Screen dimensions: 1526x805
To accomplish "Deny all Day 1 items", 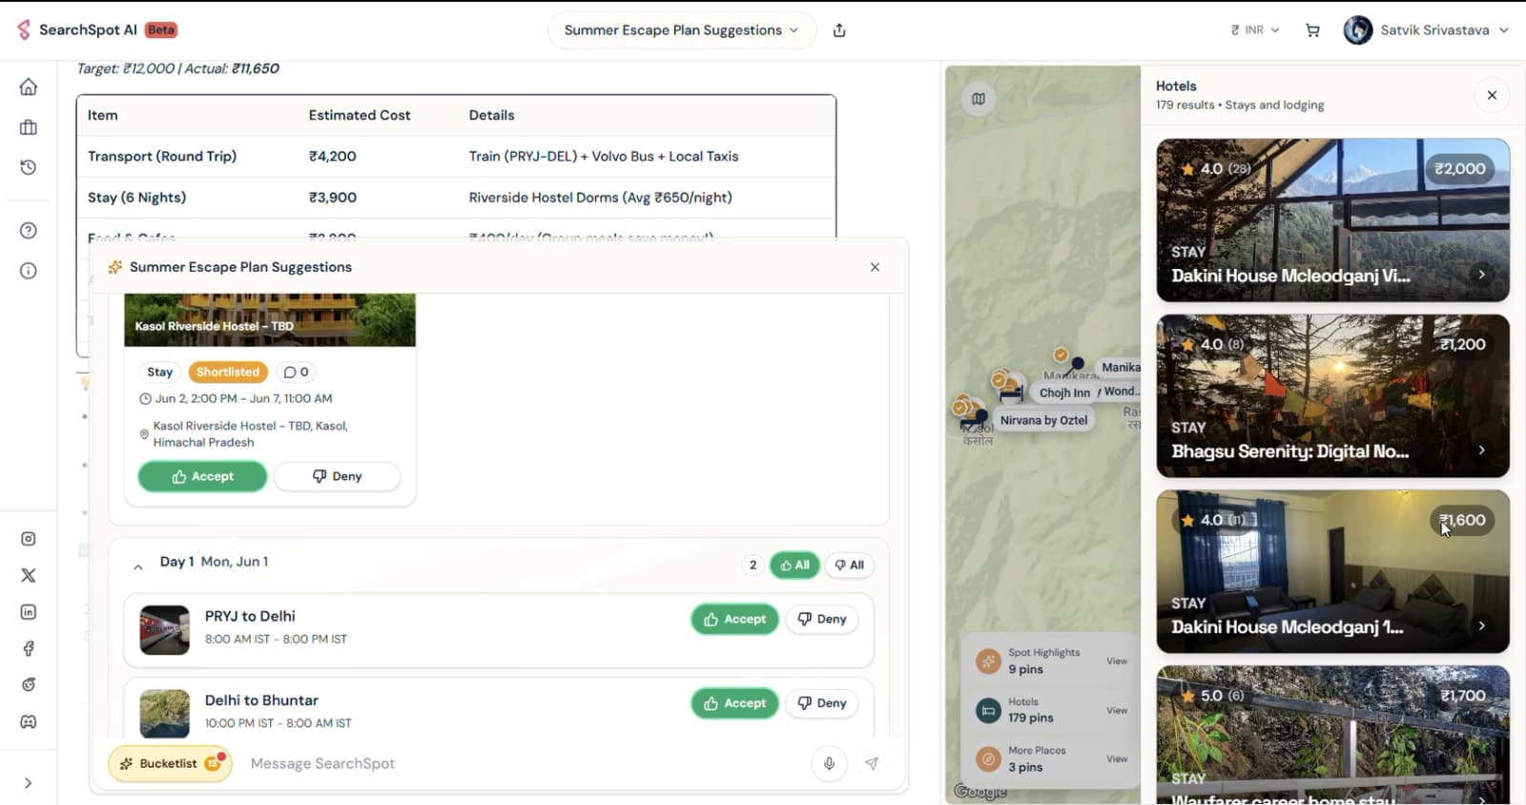I will click(849, 566).
